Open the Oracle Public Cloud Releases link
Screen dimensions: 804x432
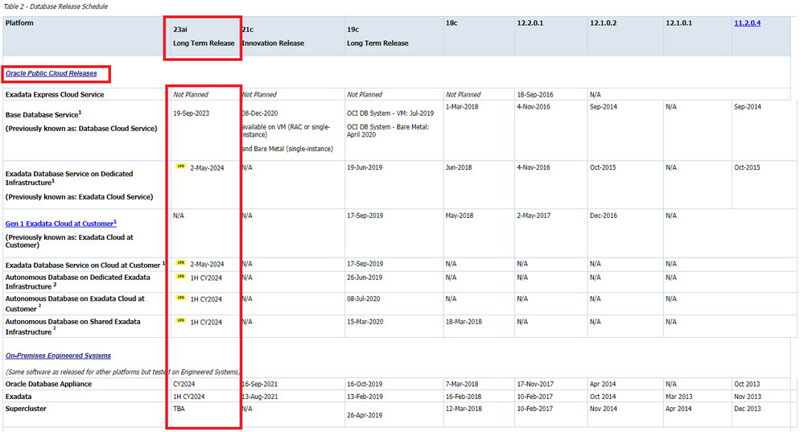coord(52,73)
